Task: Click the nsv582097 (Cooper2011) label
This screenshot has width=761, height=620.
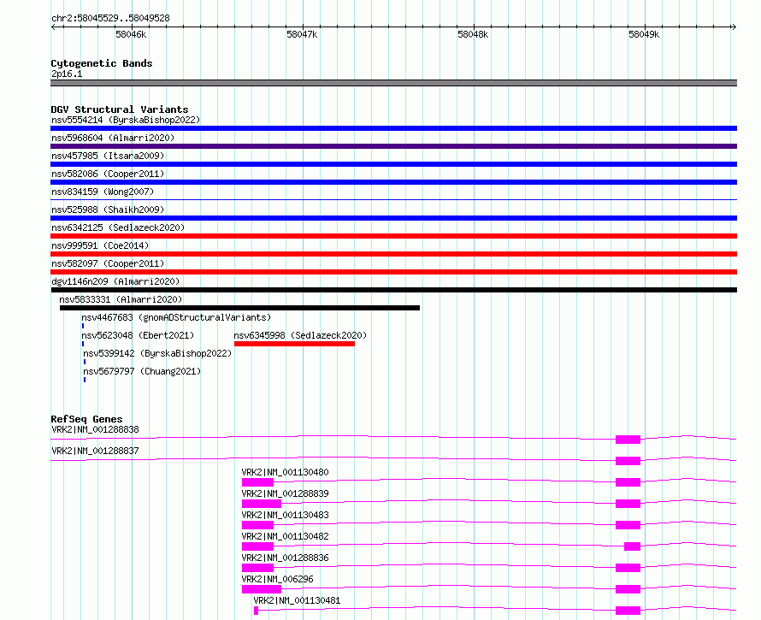Action: click(x=108, y=263)
